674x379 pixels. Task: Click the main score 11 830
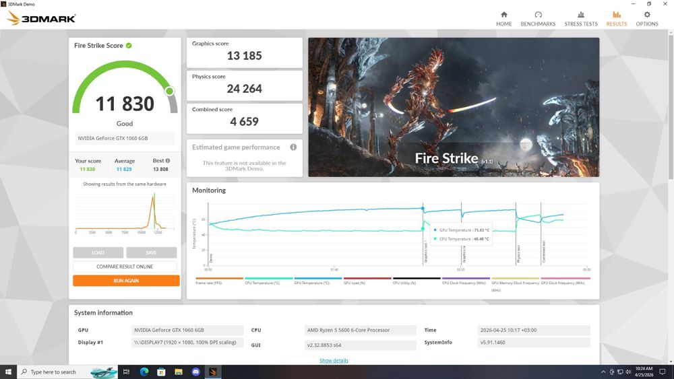(125, 104)
